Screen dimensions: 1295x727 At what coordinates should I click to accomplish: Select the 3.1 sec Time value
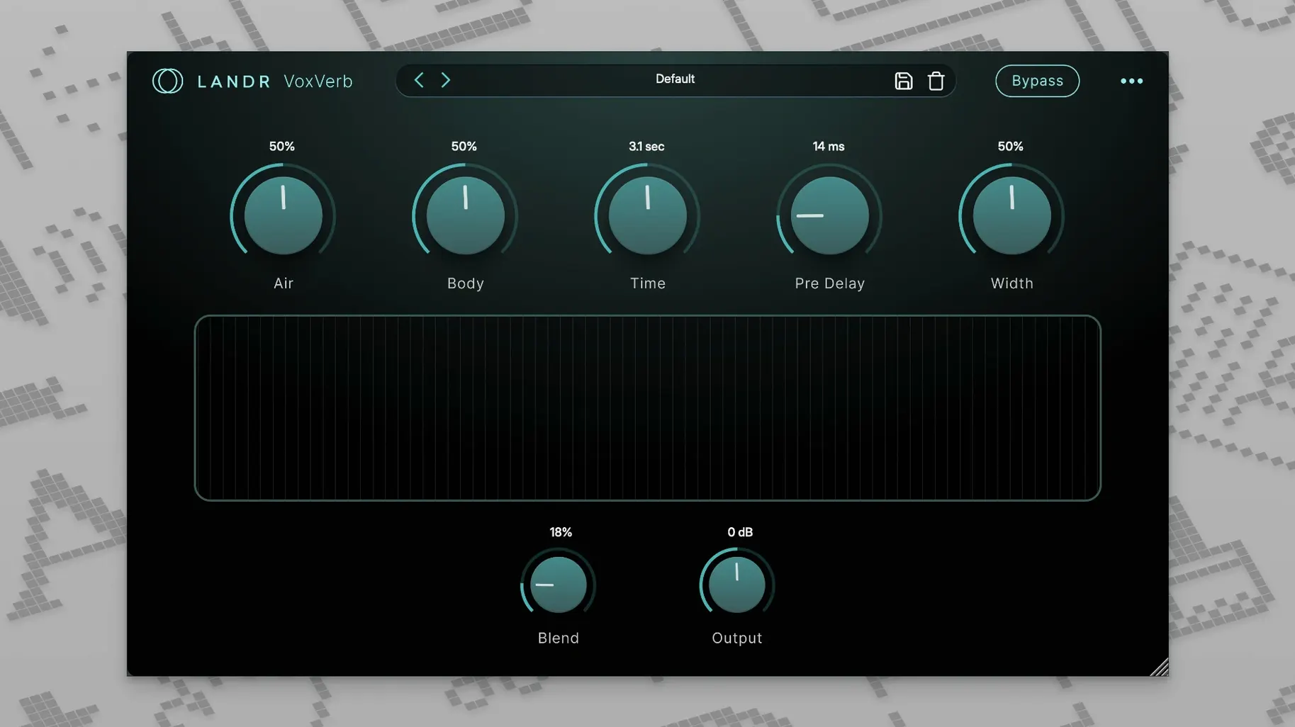click(x=646, y=147)
